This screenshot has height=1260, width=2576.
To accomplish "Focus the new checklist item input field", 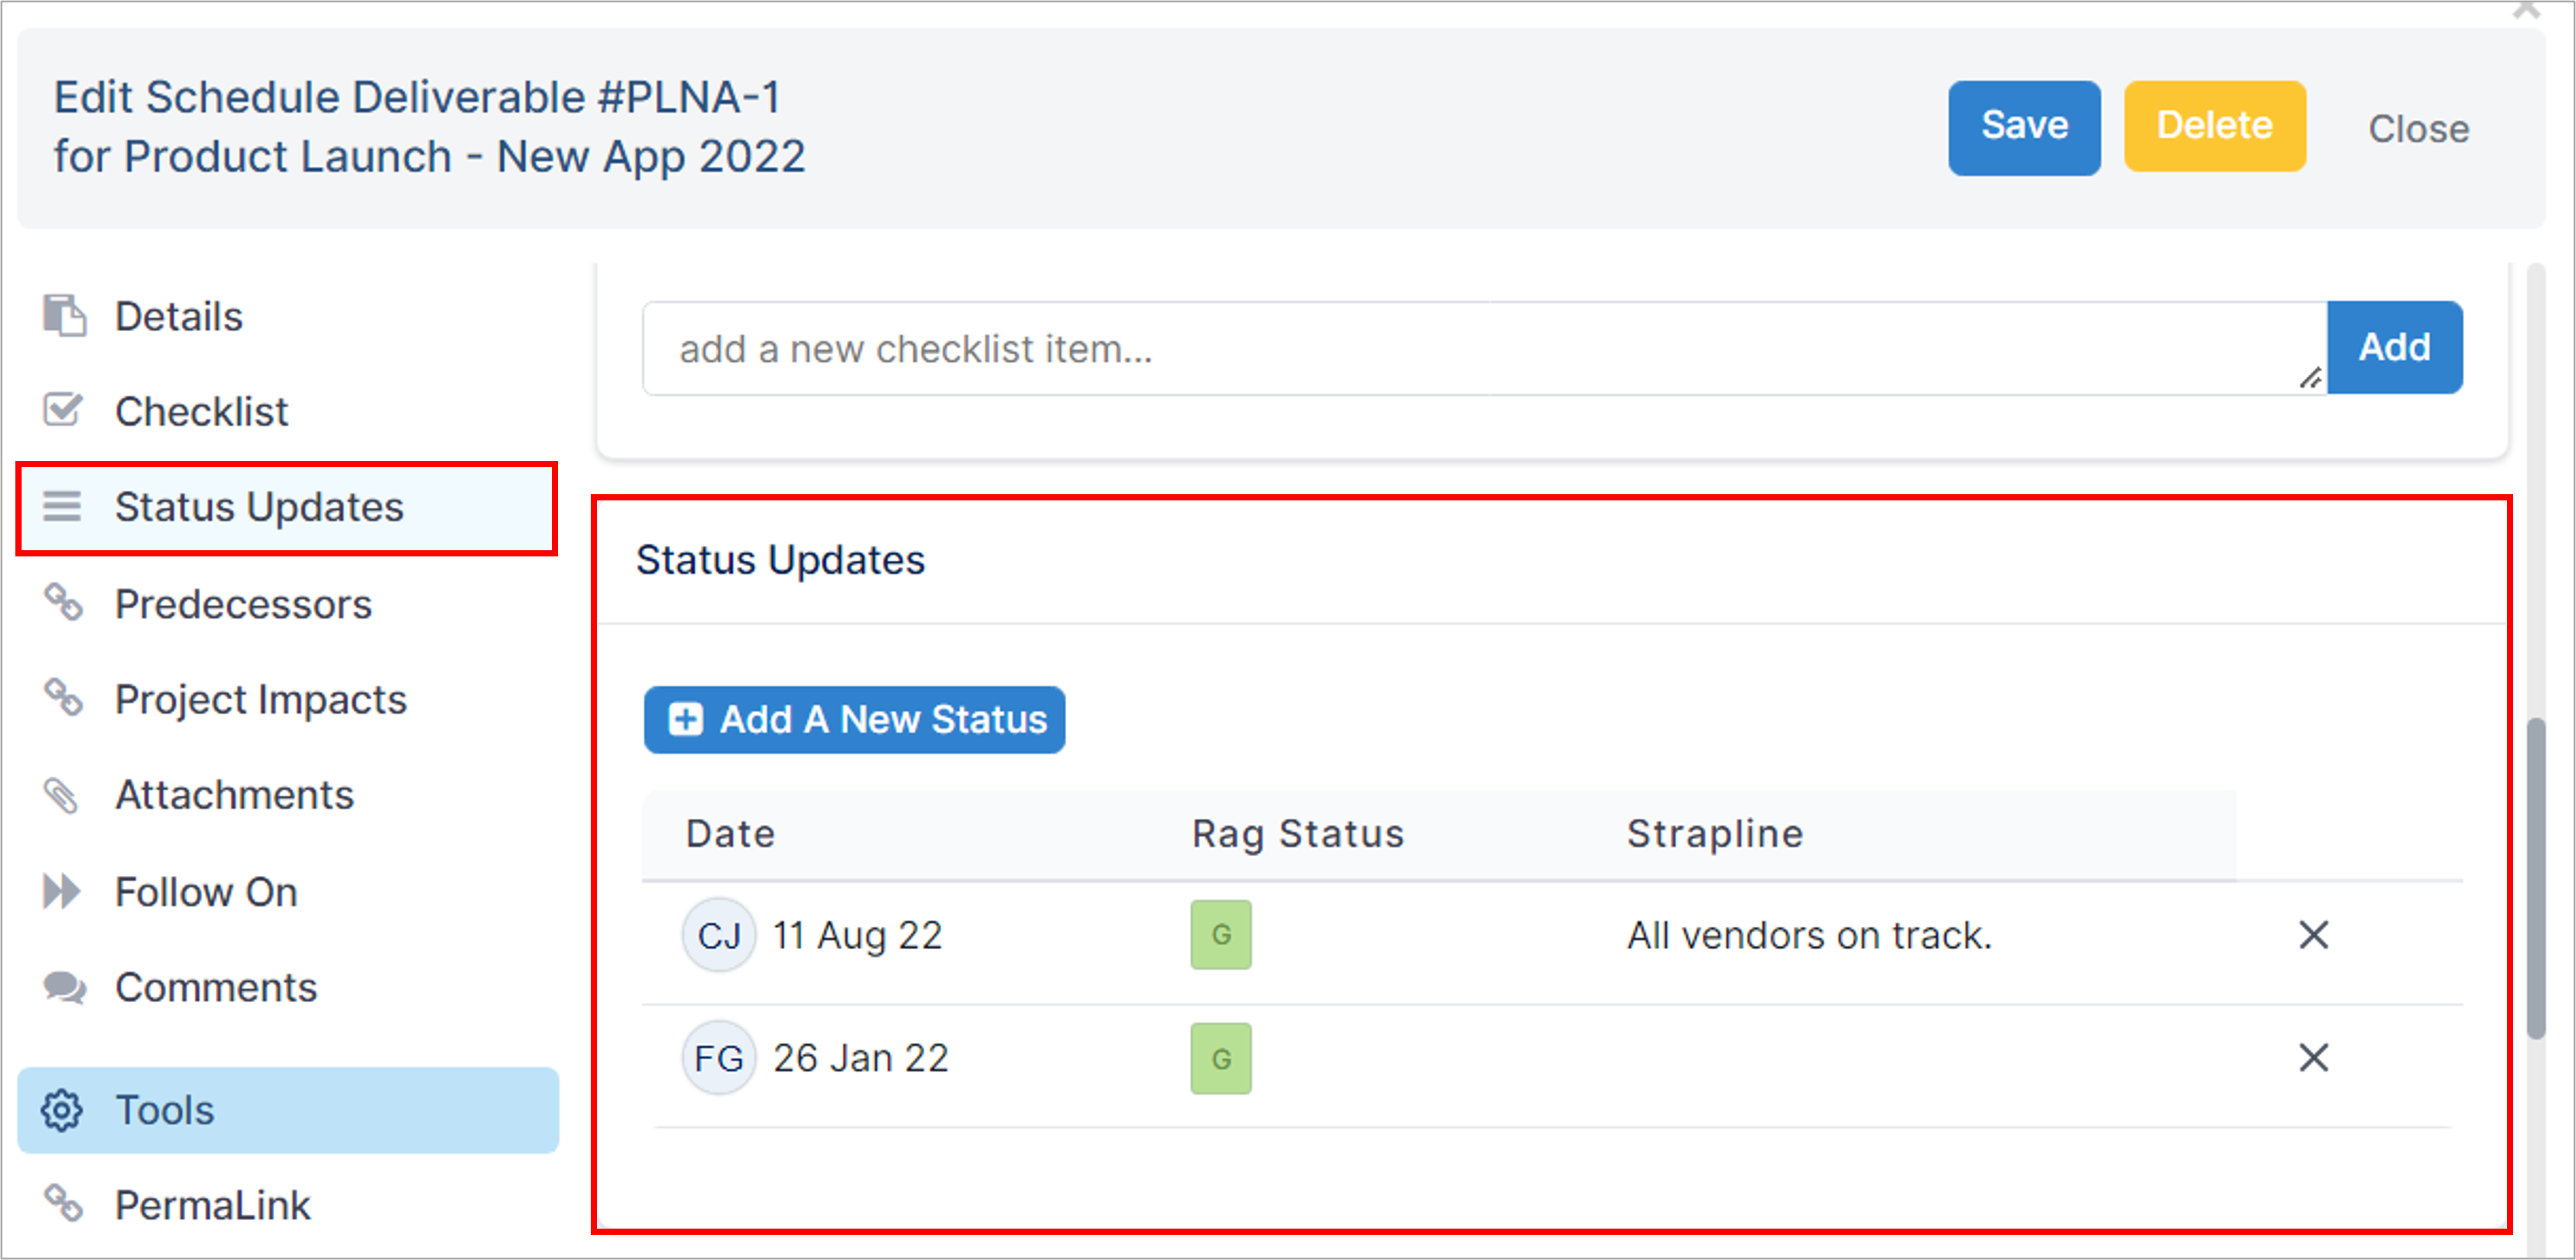I will 1484,348.
